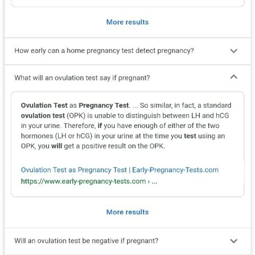Click the partially visible result card at the top
This screenshot has width=255, height=255.
click(127, 4)
